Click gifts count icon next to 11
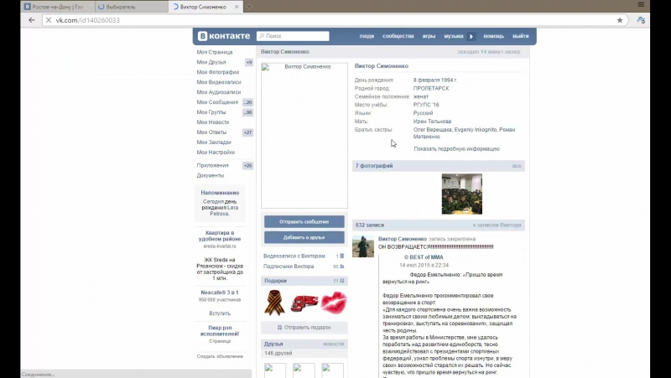The height and width of the screenshot is (378, 671). pyautogui.click(x=342, y=281)
